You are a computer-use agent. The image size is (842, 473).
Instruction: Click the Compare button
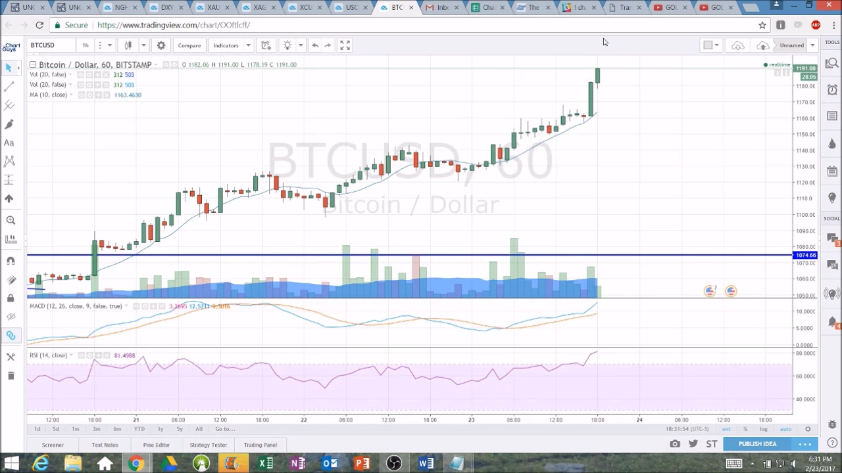pyautogui.click(x=189, y=45)
